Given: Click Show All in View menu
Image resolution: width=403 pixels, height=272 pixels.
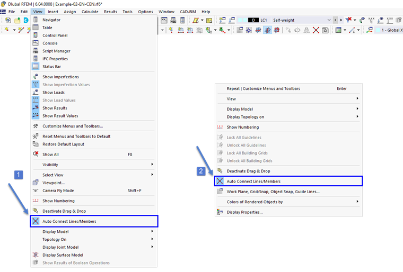Looking at the screenshot, I should point(94,154).
